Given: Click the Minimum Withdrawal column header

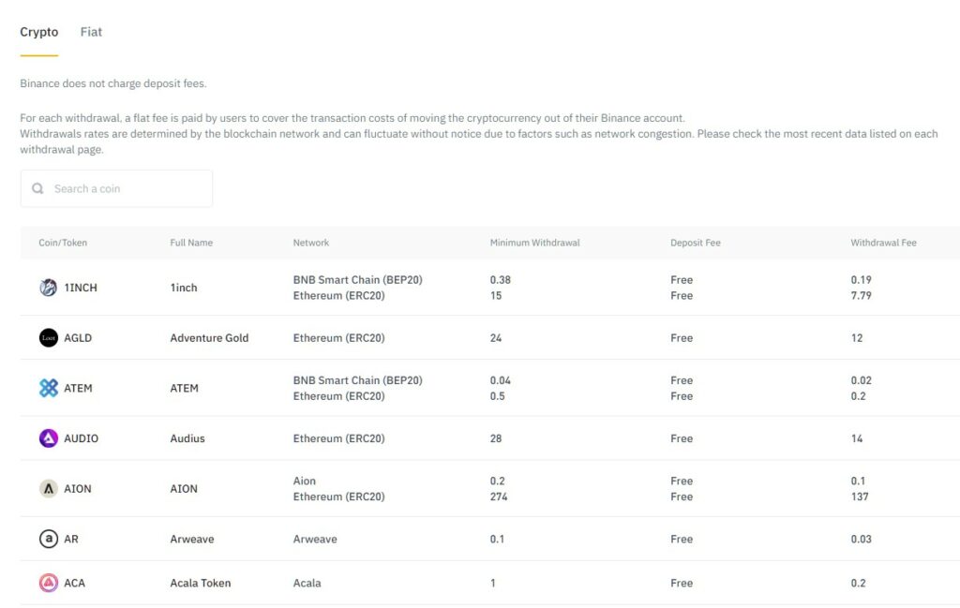Looking at the screenshot, I should [534, 243].
